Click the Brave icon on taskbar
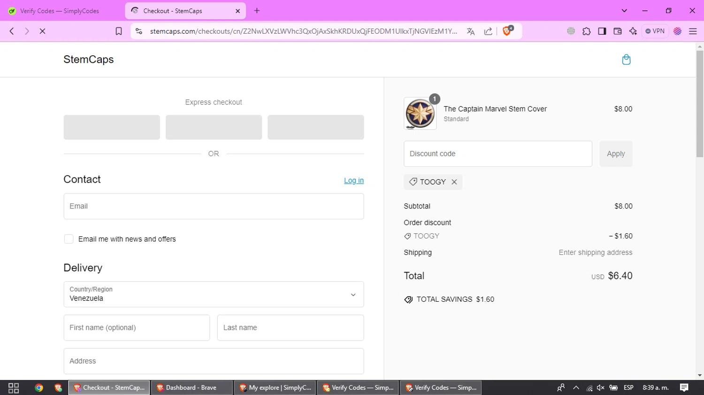This screenshot has height=395, width=704. 58,388
